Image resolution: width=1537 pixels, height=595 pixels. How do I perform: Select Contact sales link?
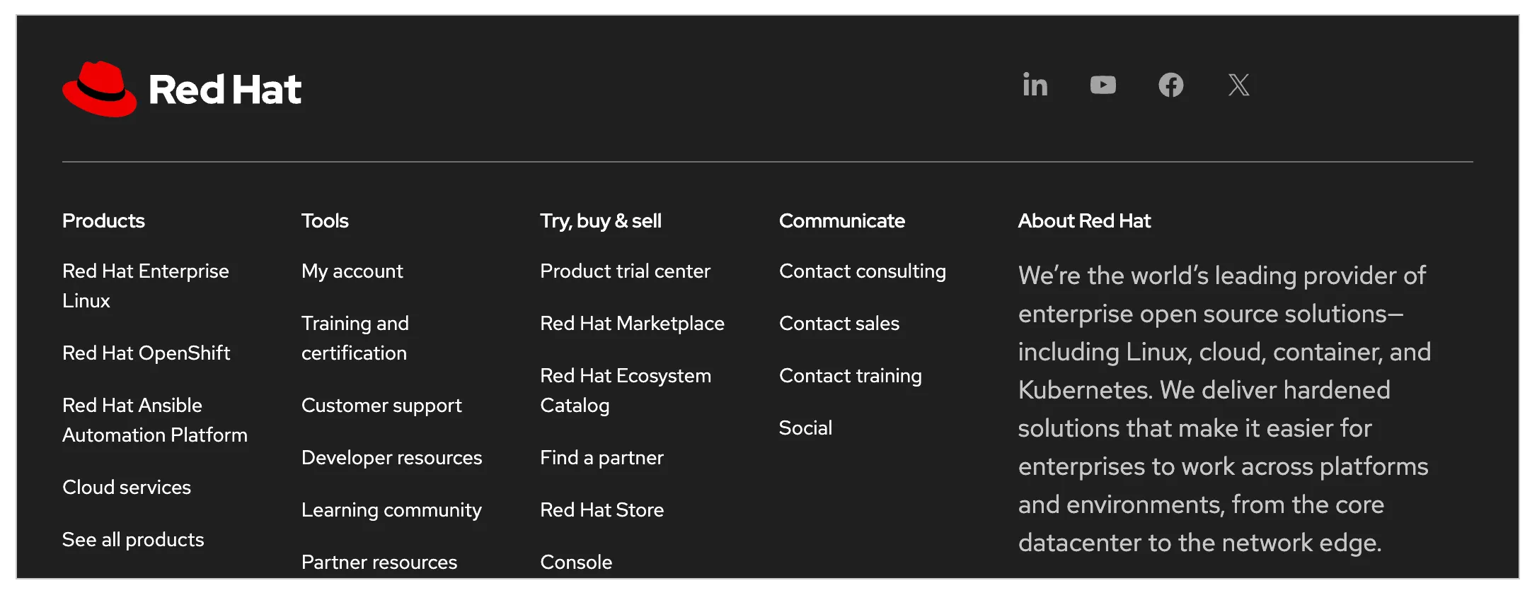(839, 323)
